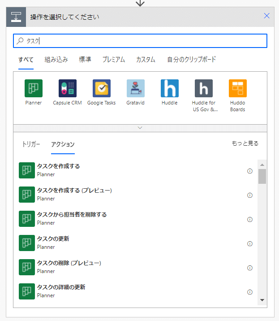Show info for タスクから担当者を削除する

pos(250,220)
